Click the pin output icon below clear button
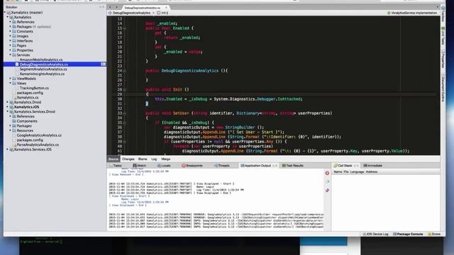The width and height of the screenshot is (454, 255). tap(327, 181)
